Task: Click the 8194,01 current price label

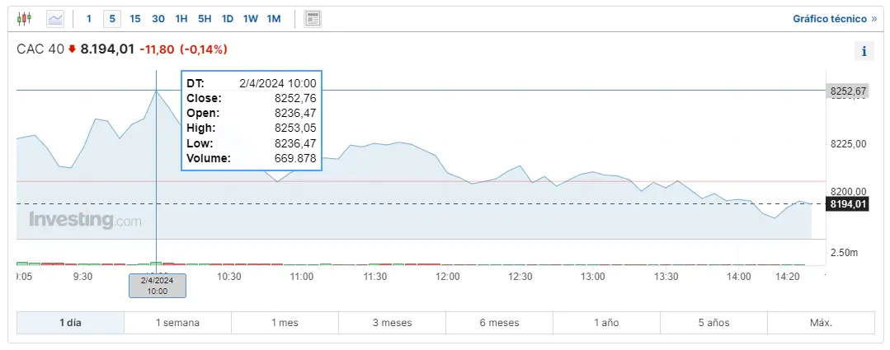Action: tap(850, 204)
